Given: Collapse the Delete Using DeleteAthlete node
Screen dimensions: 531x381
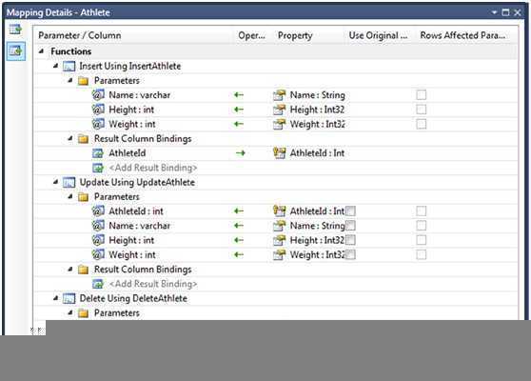Looking at the screenshot, I should (56, 298).
